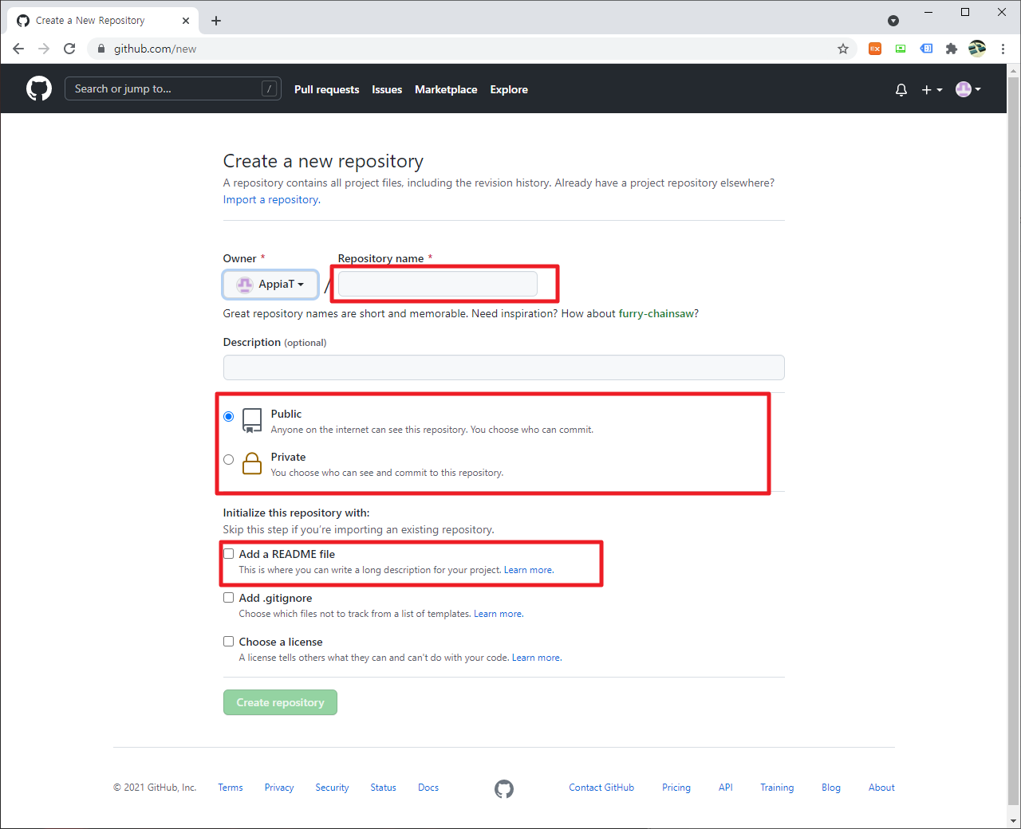
Task: Open Privacy in footer
Action: click(x=279, y=788)
